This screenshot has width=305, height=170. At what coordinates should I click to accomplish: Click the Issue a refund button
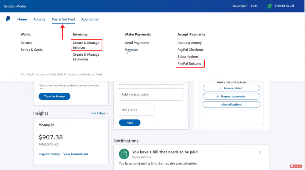[231, 88]
